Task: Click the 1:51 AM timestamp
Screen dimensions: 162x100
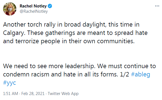Action: coord(11,94)
